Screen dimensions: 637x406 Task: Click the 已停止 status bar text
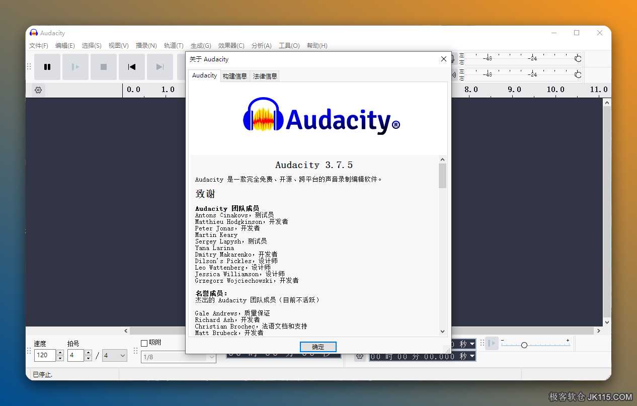pos(42,374)
